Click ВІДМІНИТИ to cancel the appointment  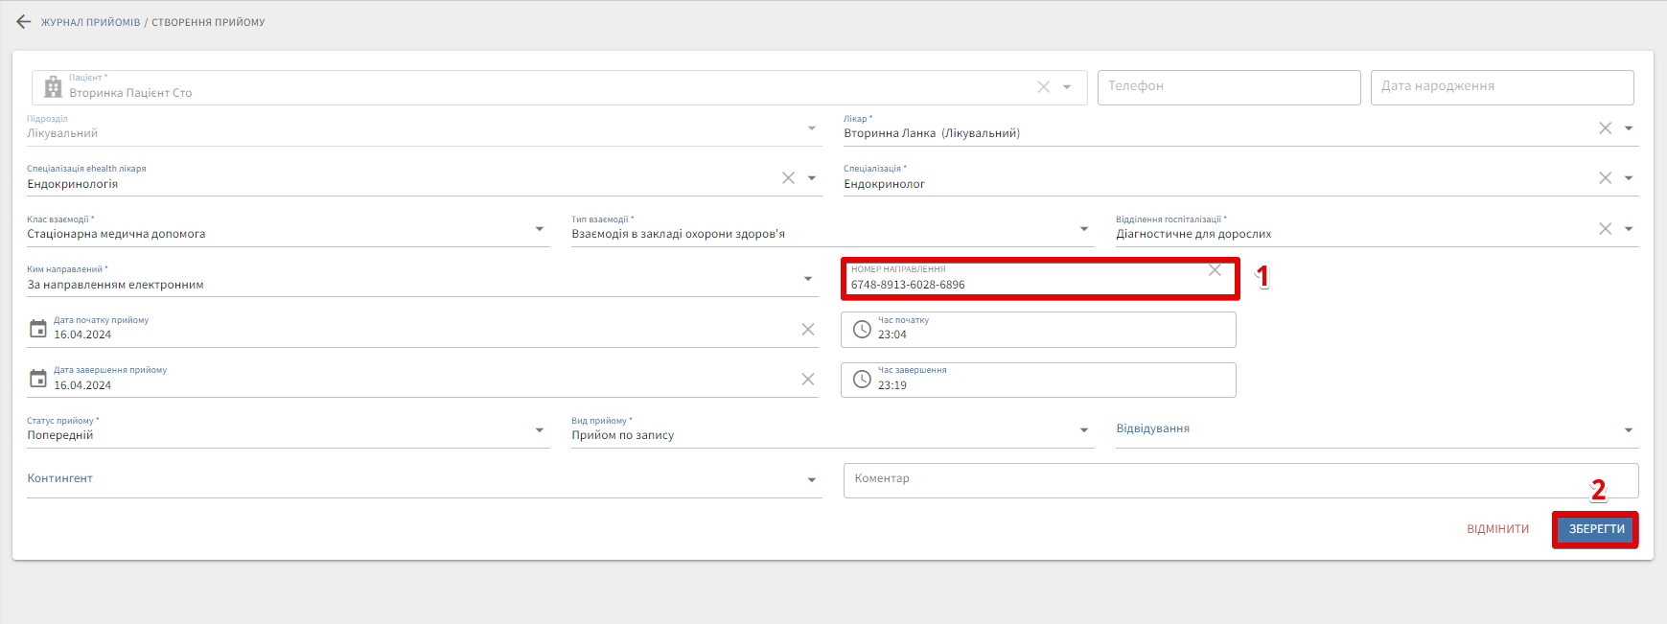[1497, 529]
